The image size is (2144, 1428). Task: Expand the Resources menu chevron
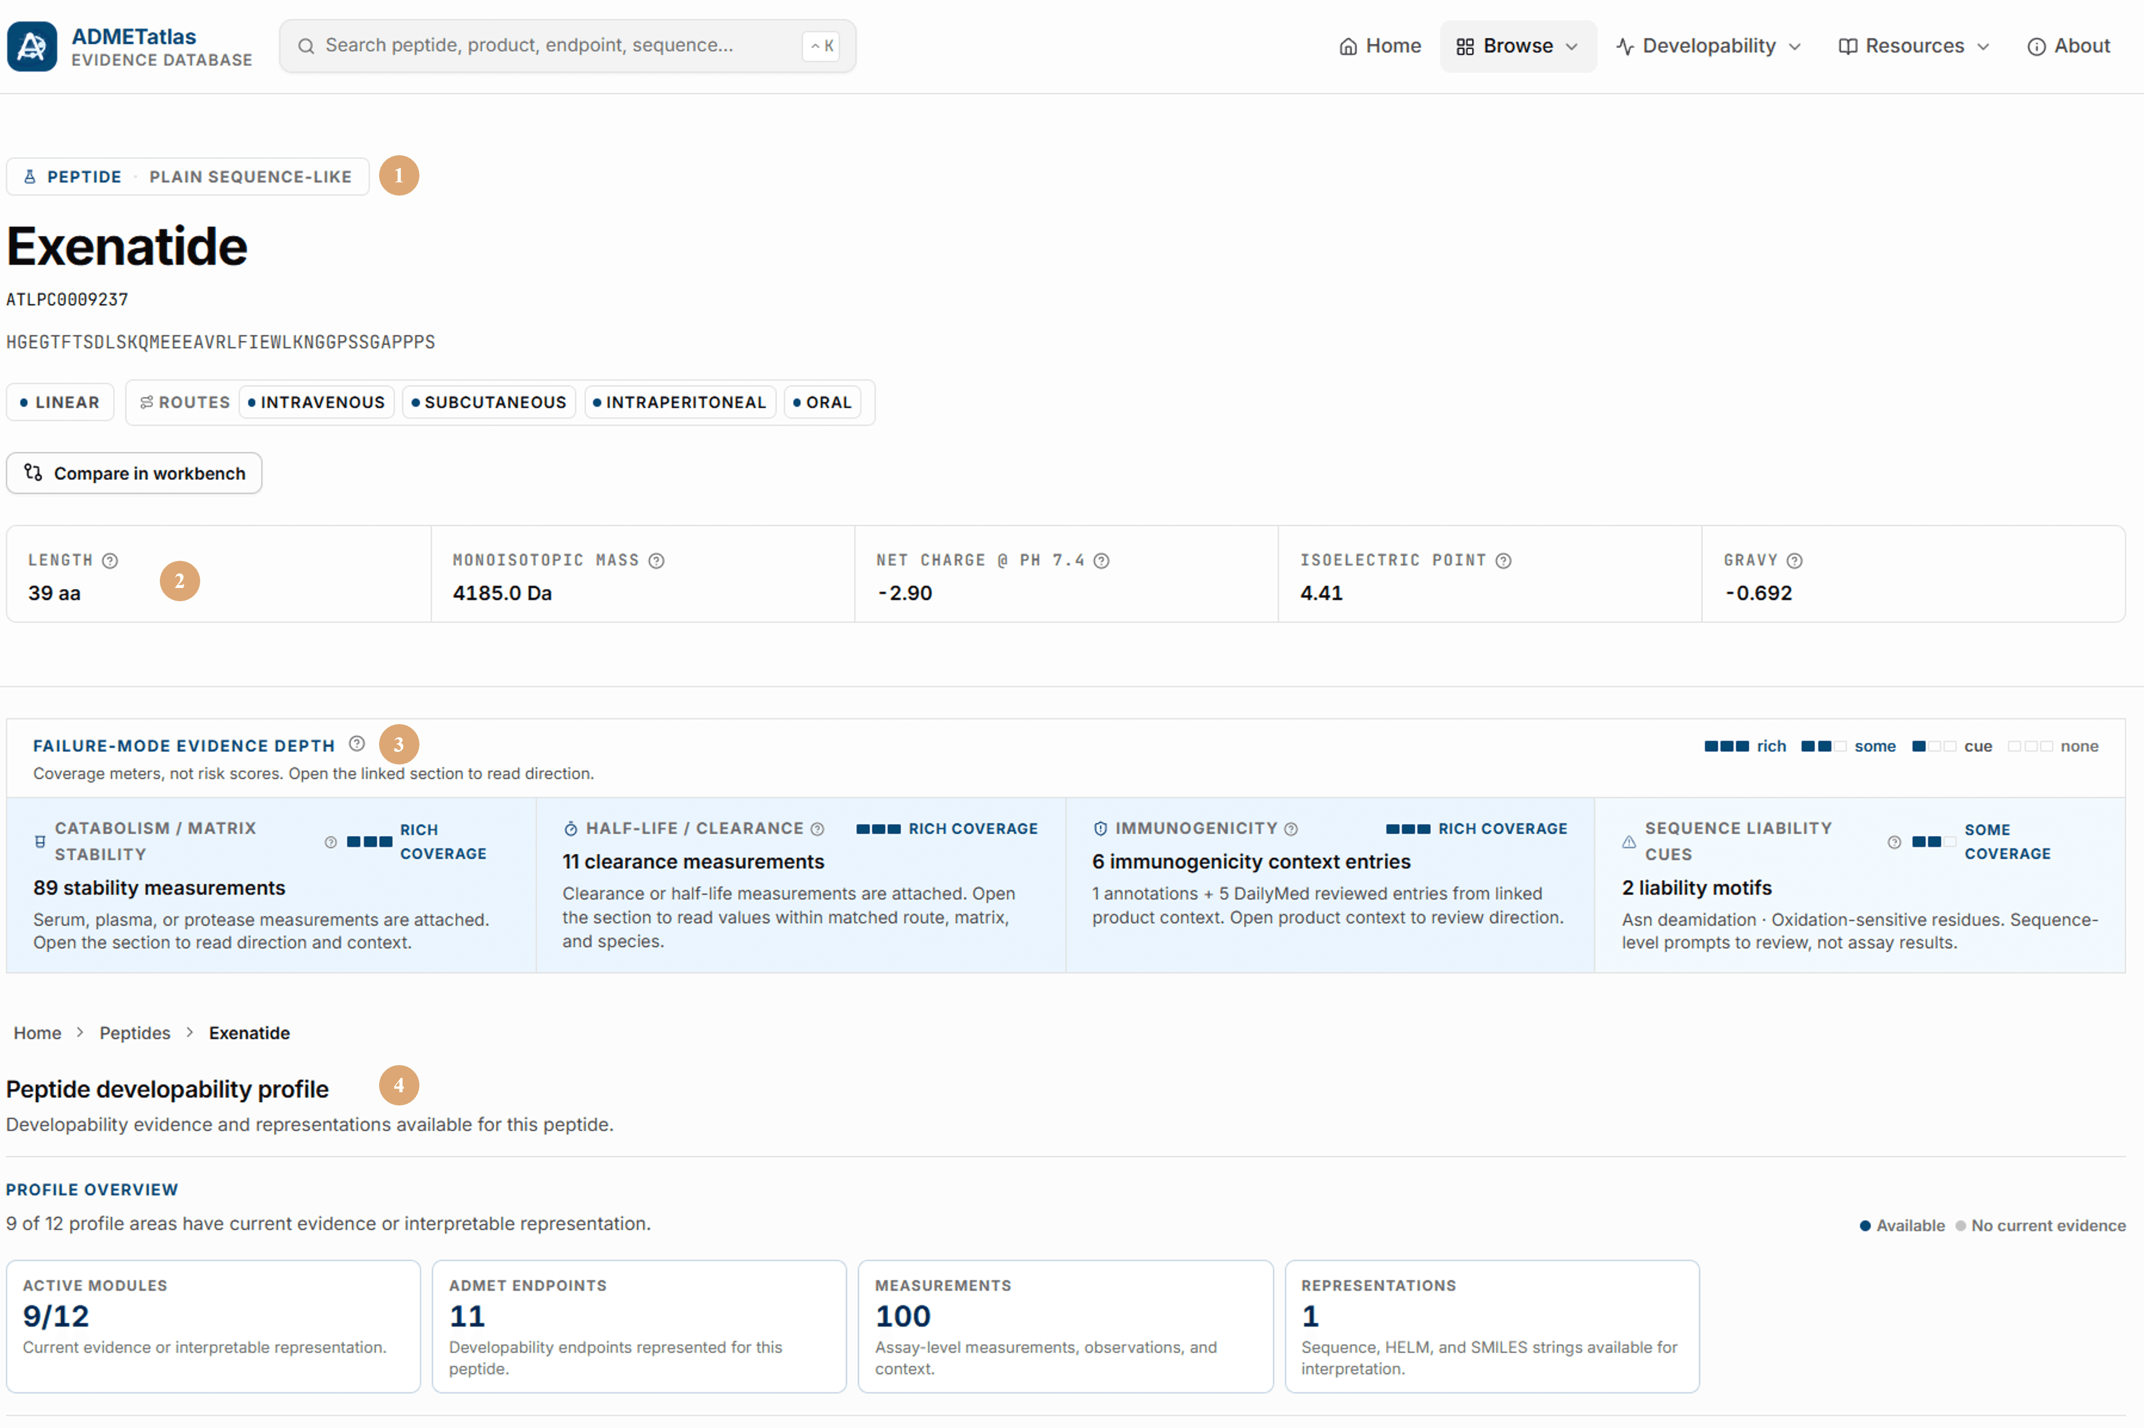[x=1984, y=47]
